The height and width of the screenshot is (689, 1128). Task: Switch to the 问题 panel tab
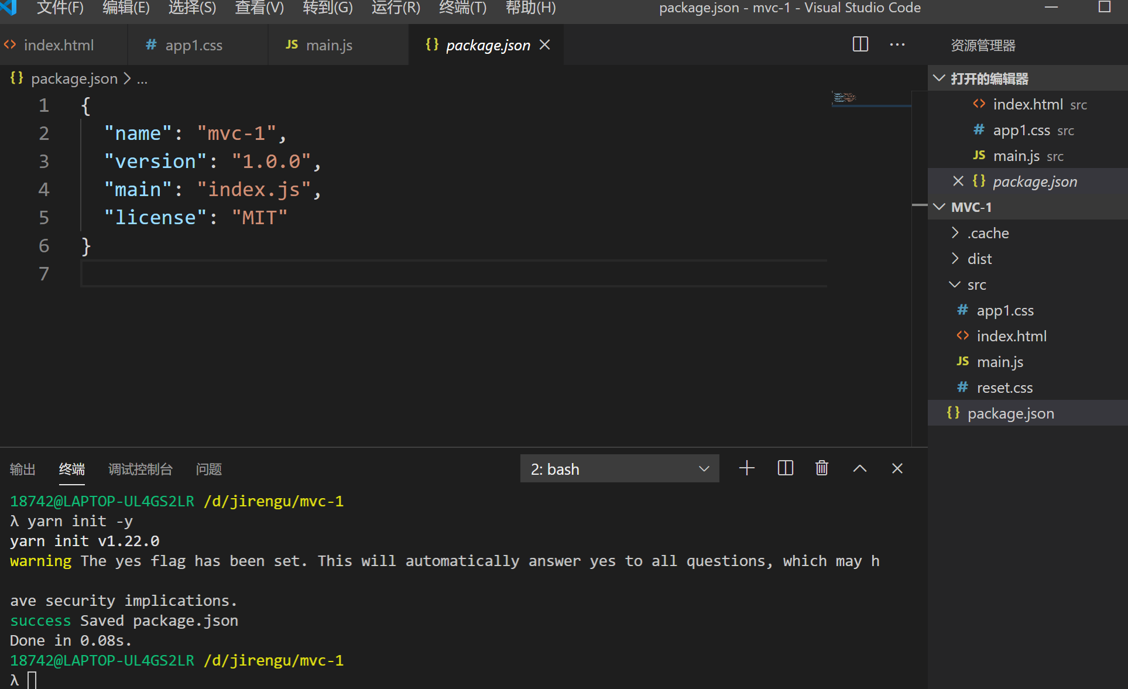point(208,469)
